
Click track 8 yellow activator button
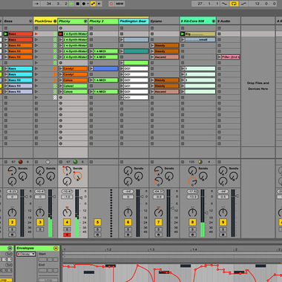click(192, 222)
